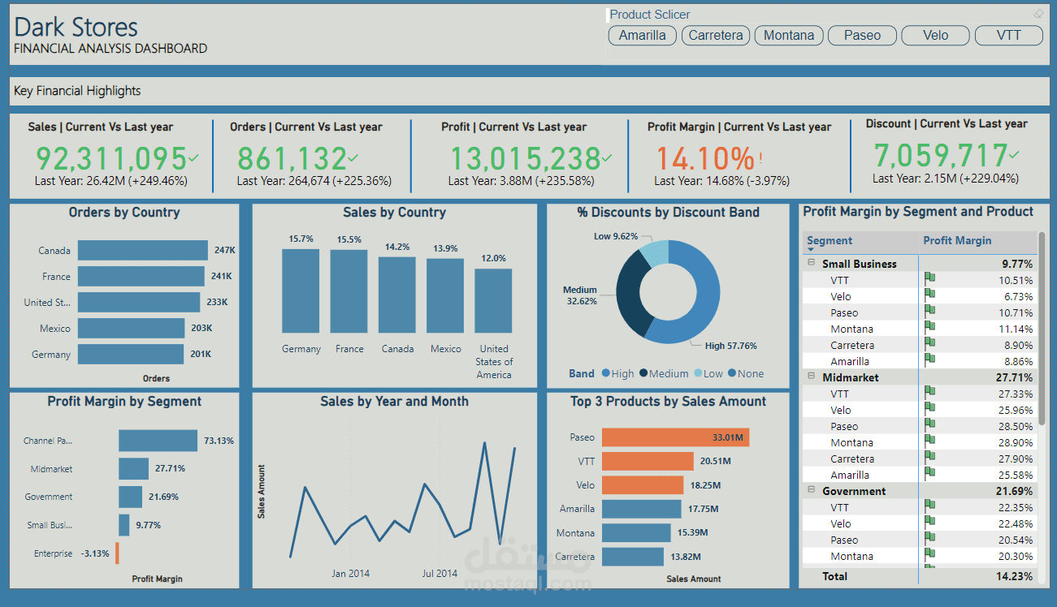
Task: Click the eraser icon to clear slicer selections
Action: click(1038, 13)
